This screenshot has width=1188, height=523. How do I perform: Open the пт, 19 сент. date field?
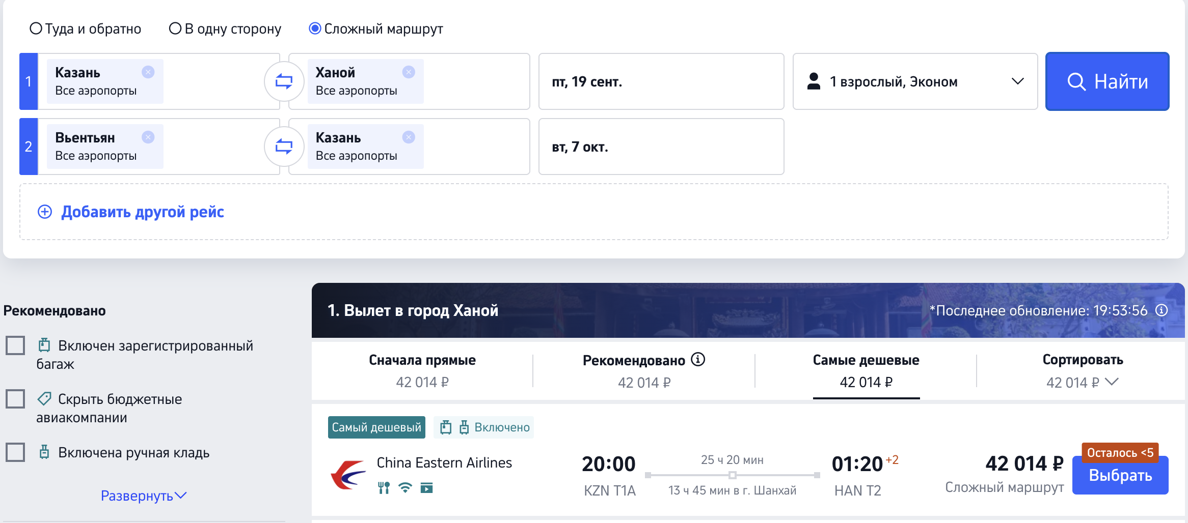pyautogui.click(x=661, y=81)
